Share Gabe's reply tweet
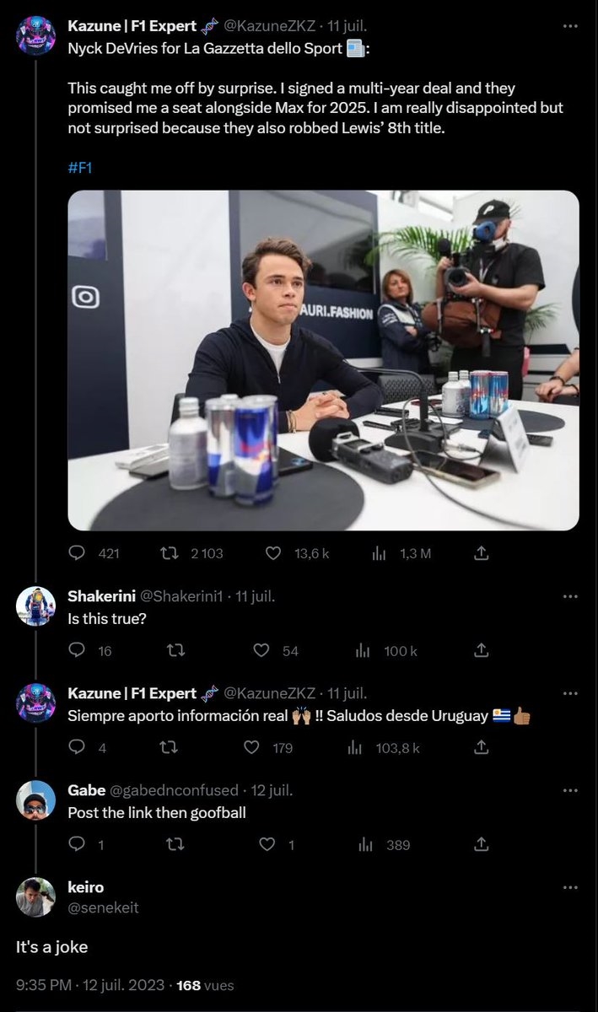Viewport: 598px width, 1012px height. (482, 844)
